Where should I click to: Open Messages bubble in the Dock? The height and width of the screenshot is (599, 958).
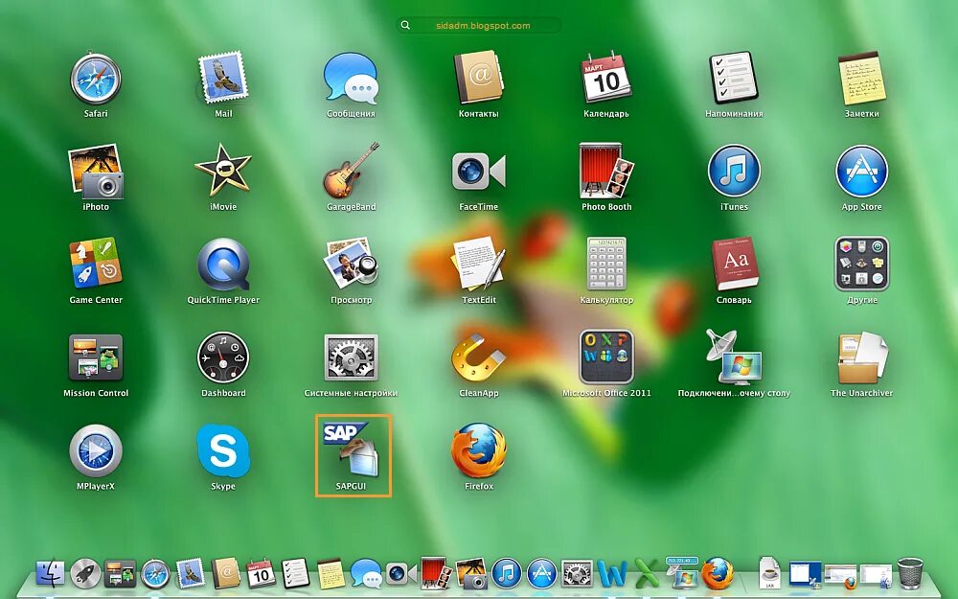click(366, 574)
